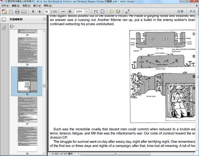The image size is (199, 156).
Task: Toggle the page thumbnails panel icon
Action: 4,19
